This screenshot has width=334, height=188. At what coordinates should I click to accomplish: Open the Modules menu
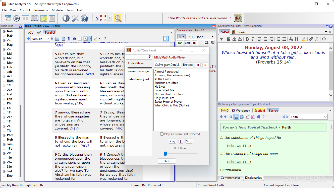pos(58,10)
